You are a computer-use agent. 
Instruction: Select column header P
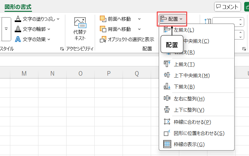108,74
